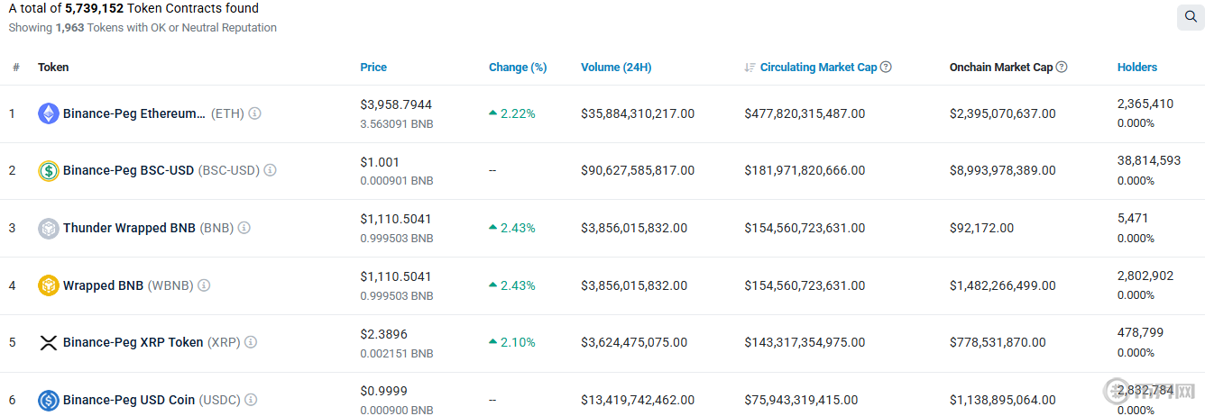Sort tokens by Holders column header
Image resolution: width=1205 pixels, height=416 pixels.
click(1136, 68)
